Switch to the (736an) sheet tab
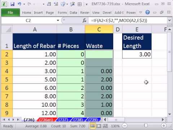173x130 pixels. (46, 120)
